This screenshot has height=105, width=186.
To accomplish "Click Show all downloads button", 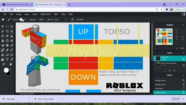I will tap(176, 99).
